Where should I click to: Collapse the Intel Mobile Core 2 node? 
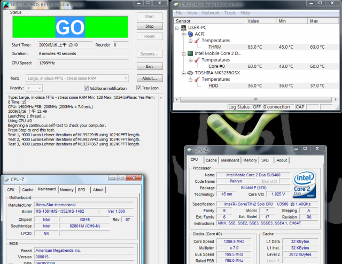tap(184, 53)
